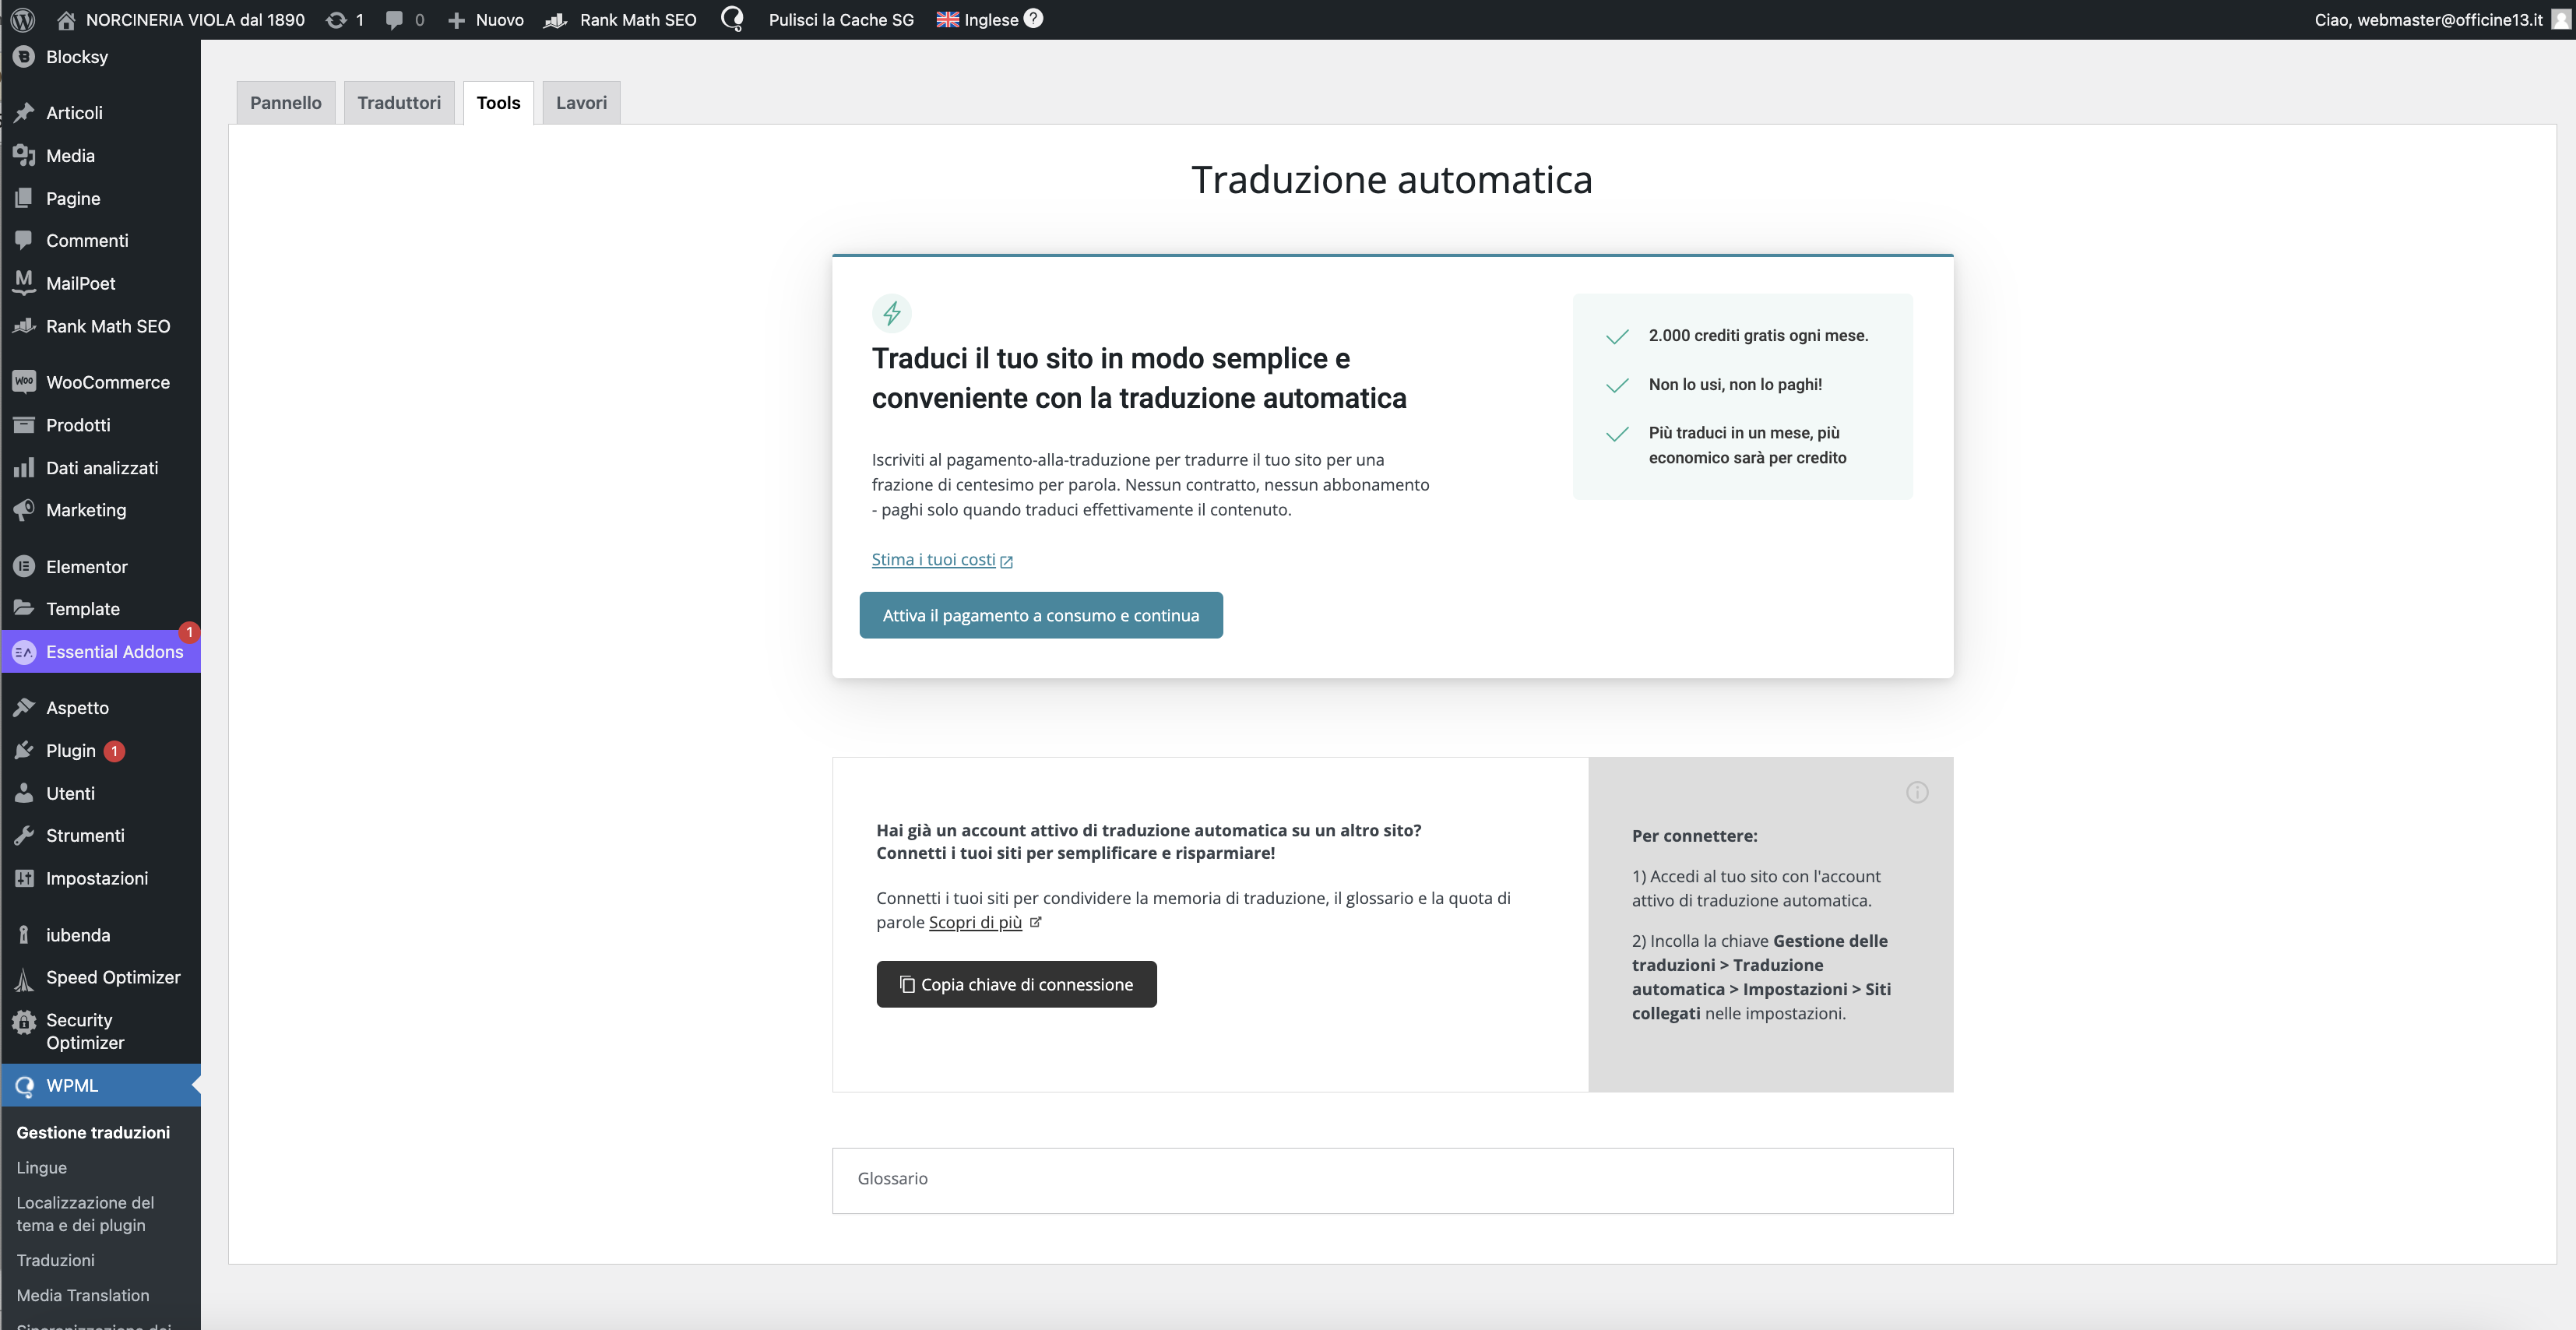2576x1330 pixels.
Task: Click the Plugin plug icon
Action: tap(24, 751)
